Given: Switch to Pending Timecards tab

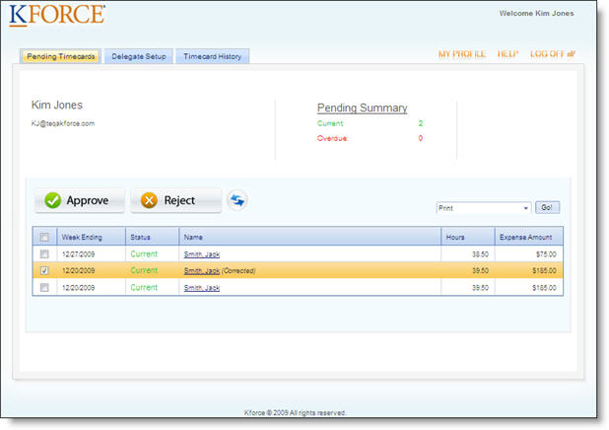Looking at the screenshot, I should pyautogui.click(x=60, y=56).
